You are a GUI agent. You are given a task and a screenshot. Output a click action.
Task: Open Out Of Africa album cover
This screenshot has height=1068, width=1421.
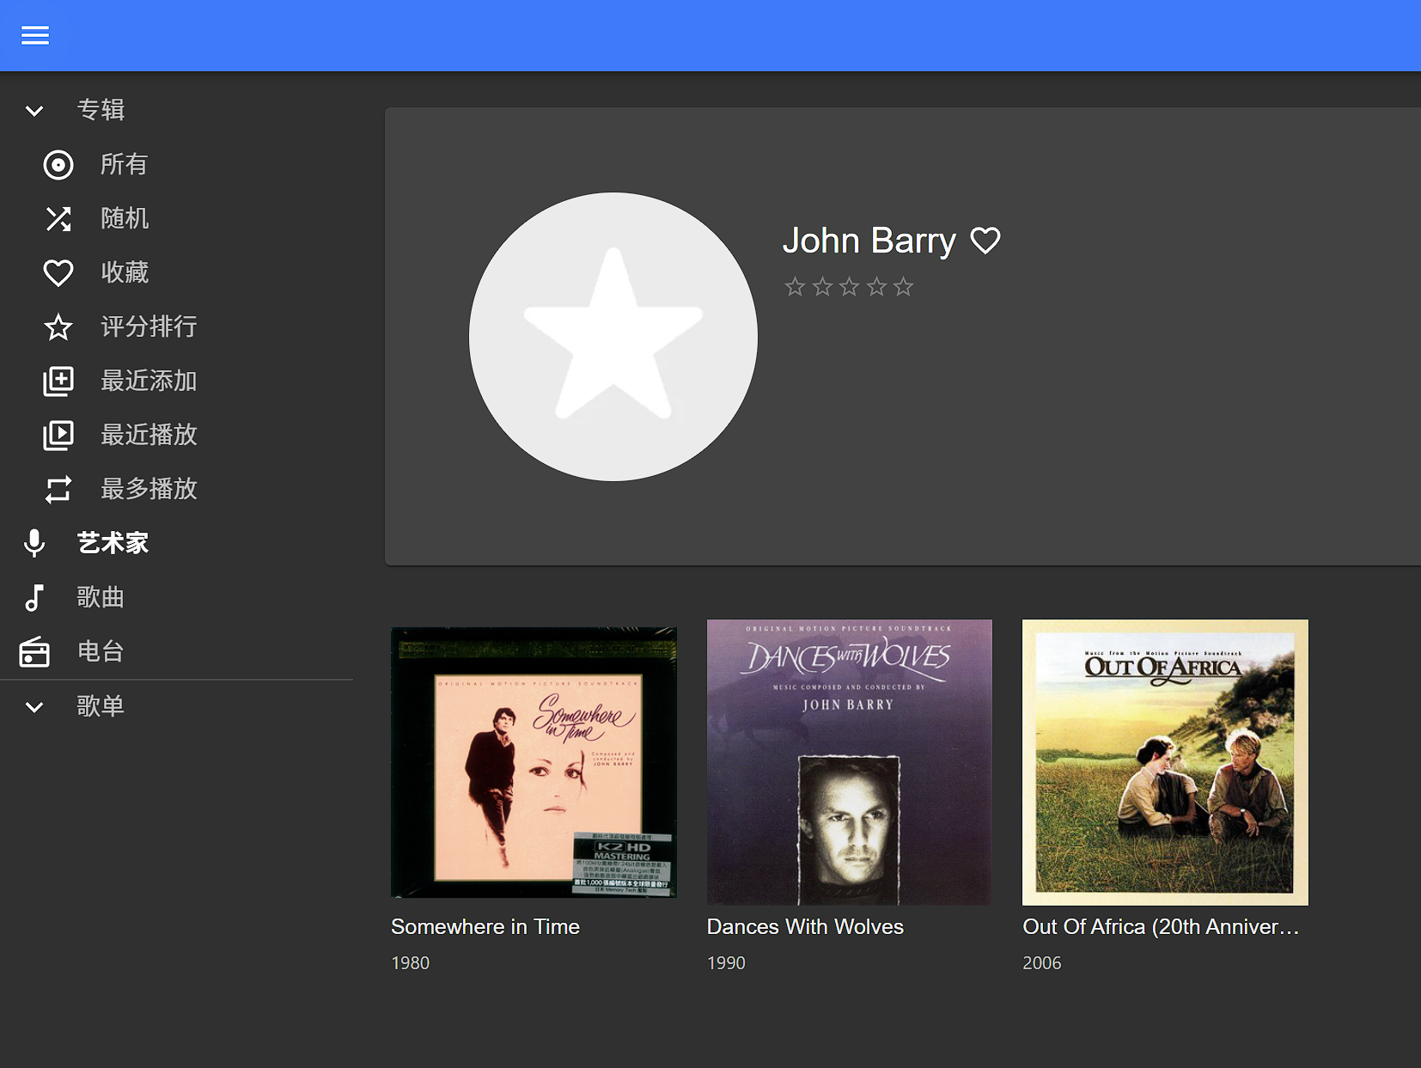pyautogui.click(x=1165, y=762)
